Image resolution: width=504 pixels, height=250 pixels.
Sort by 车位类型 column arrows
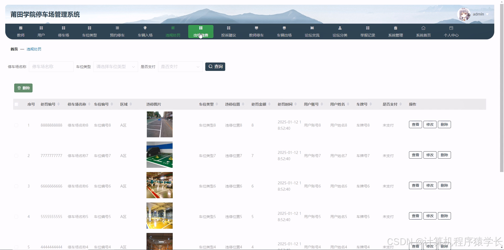point(217,104)
